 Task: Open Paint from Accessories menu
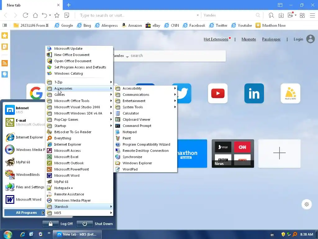[x=145, y=138]
